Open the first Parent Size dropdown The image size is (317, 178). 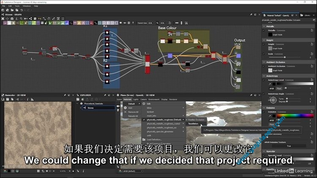pos(151,23)
